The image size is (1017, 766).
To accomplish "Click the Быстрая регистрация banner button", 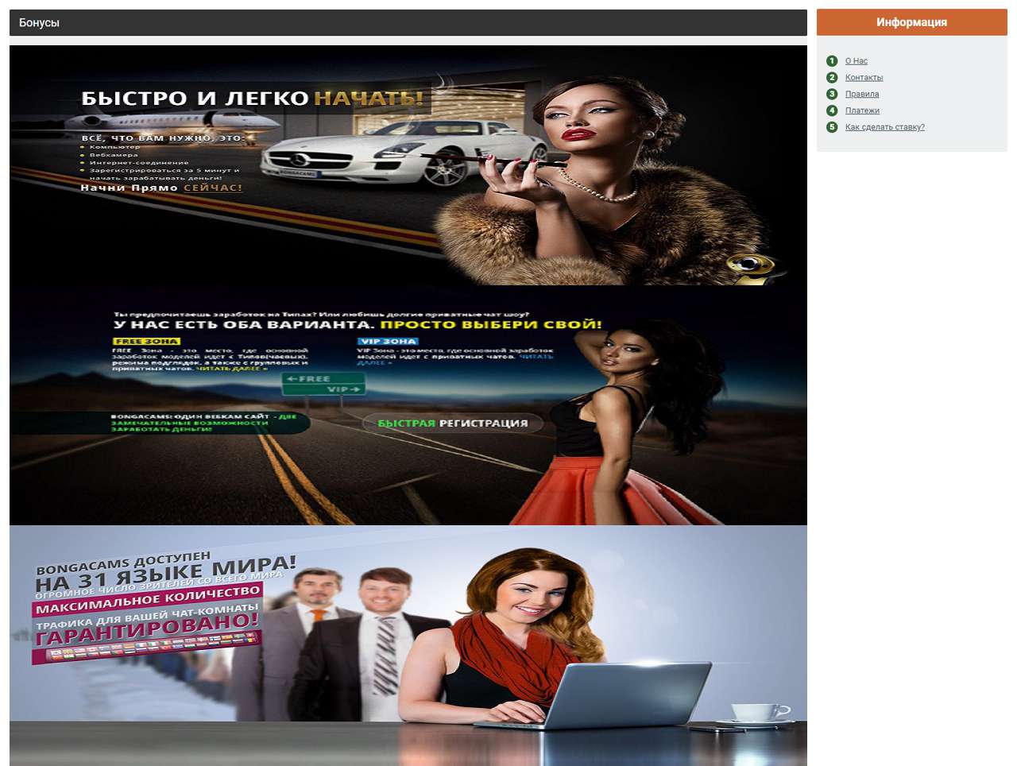I will tap(453, 424).
